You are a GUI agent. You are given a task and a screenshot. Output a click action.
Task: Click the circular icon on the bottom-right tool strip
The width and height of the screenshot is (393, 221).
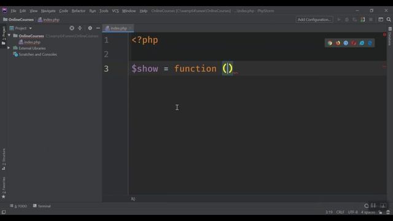point(367,206)
